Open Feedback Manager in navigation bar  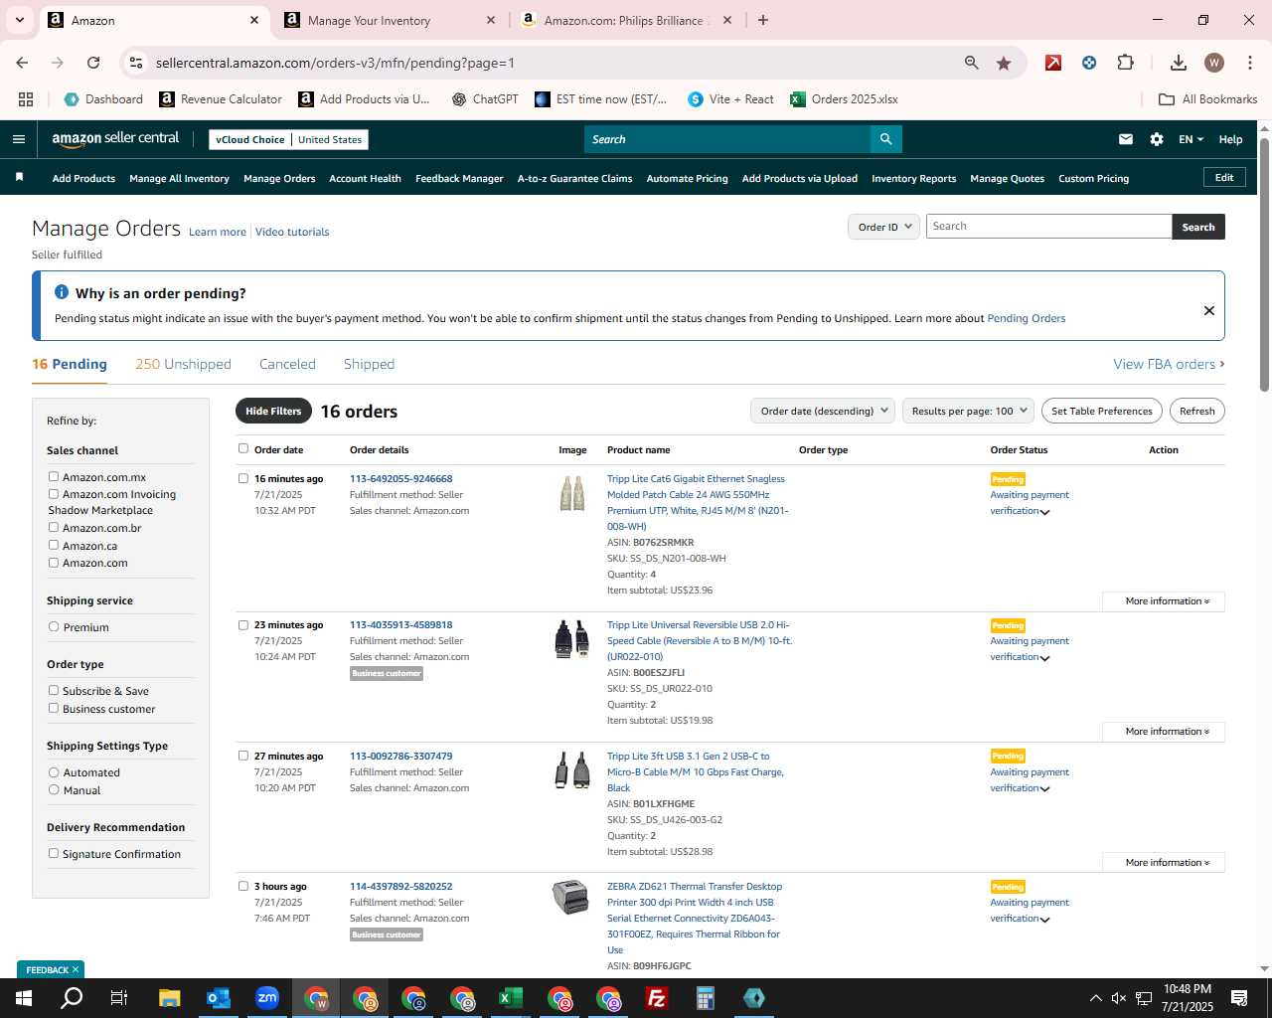pos(459,179)
